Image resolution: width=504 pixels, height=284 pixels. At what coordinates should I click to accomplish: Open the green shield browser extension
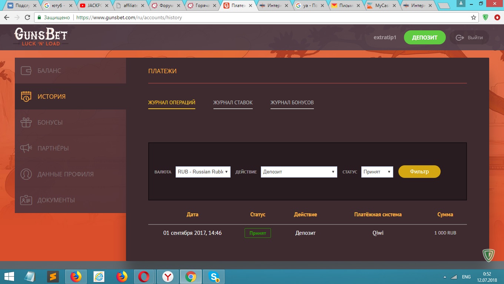point(486,17)
